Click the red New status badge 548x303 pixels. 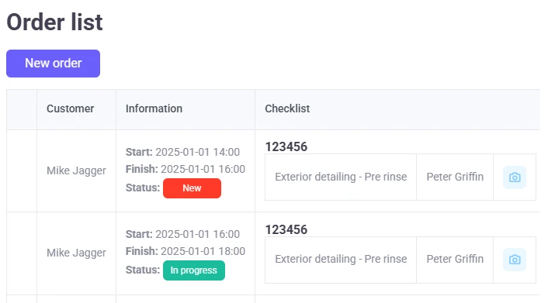[192, 188]
